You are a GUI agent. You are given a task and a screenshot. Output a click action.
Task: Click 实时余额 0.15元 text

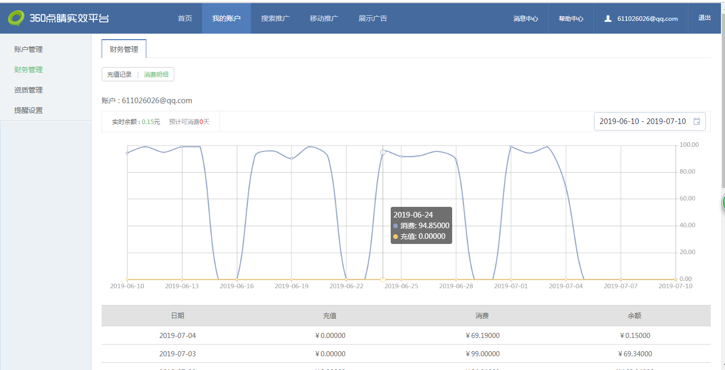[136, 122]
